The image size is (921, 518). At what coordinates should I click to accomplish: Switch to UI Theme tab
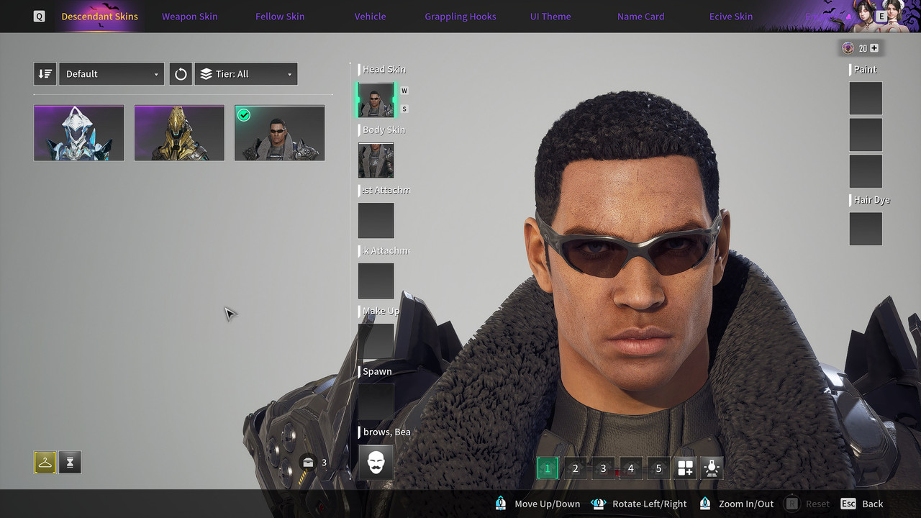click(x=550, y=16)
